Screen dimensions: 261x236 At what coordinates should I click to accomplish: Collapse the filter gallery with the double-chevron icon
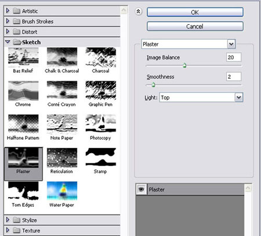coord(138,12)
